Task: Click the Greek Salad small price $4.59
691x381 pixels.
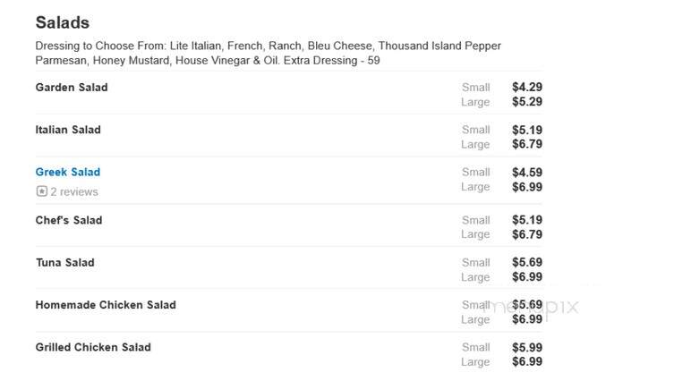Action: click(x=527, y=173)
